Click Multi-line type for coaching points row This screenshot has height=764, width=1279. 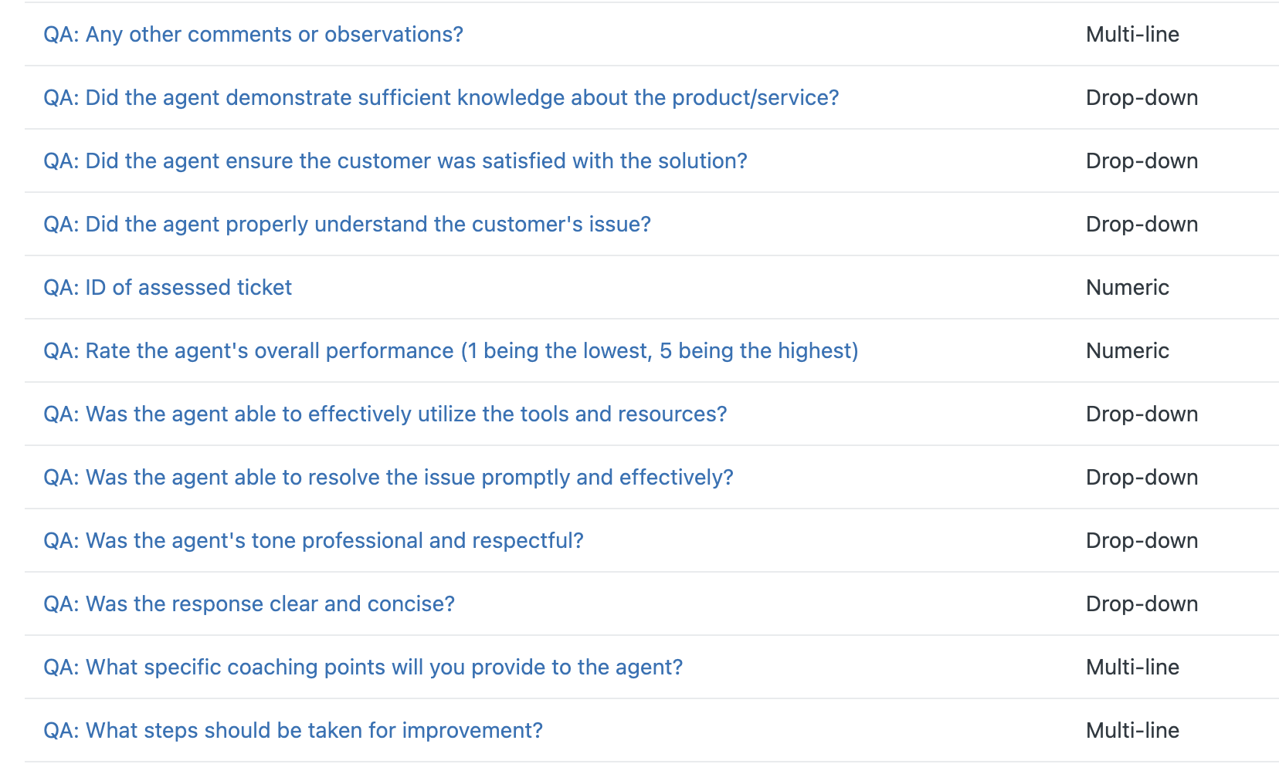click(x=1132, y=668)
